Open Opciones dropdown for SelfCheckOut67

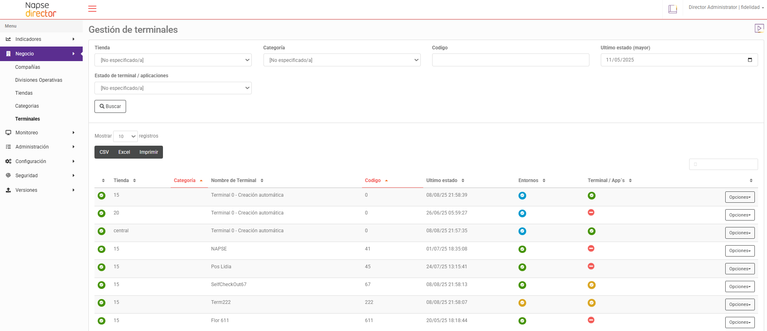pyautogui.click(x=740, y=286)
